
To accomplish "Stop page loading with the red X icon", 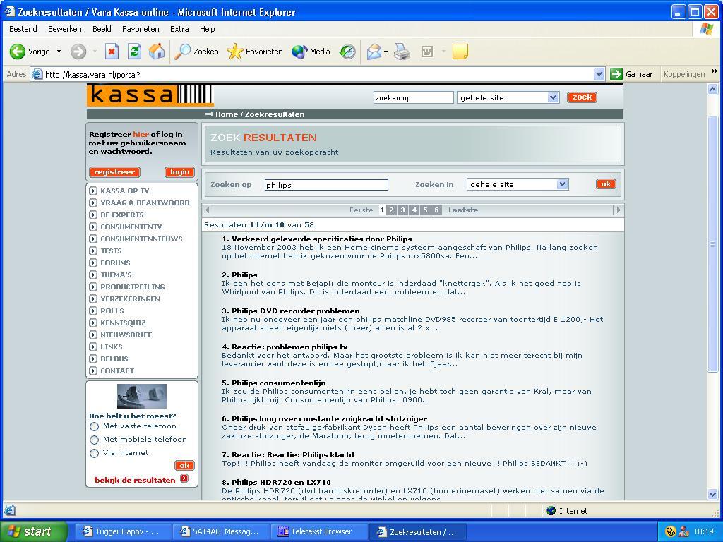I will tap(112, 52).
